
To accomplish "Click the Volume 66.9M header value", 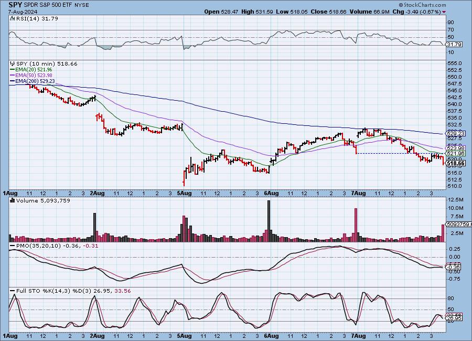I will [370, 12].
